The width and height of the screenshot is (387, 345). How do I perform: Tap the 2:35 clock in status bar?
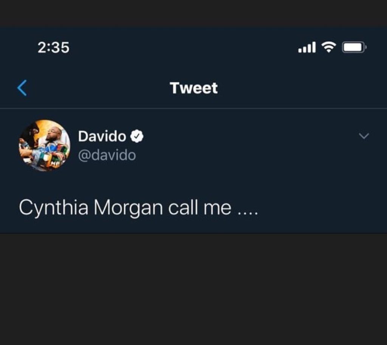click(53, 47)
